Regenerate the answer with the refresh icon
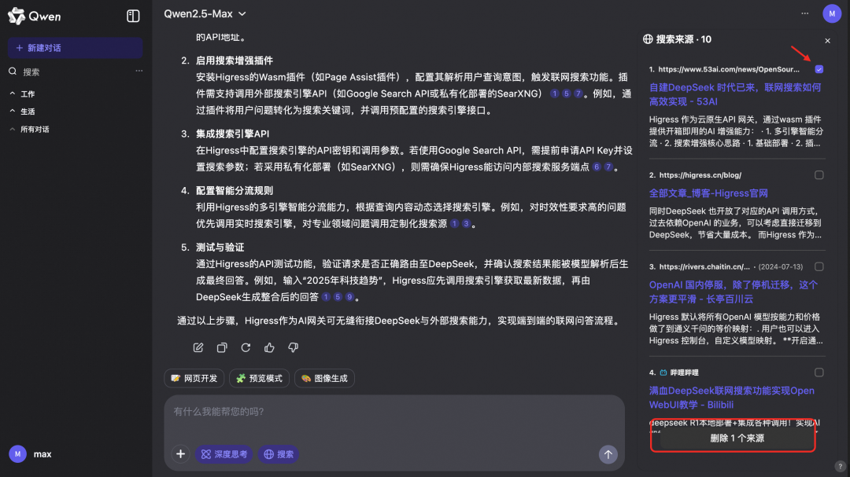850x477 pixels. (245, 347)
